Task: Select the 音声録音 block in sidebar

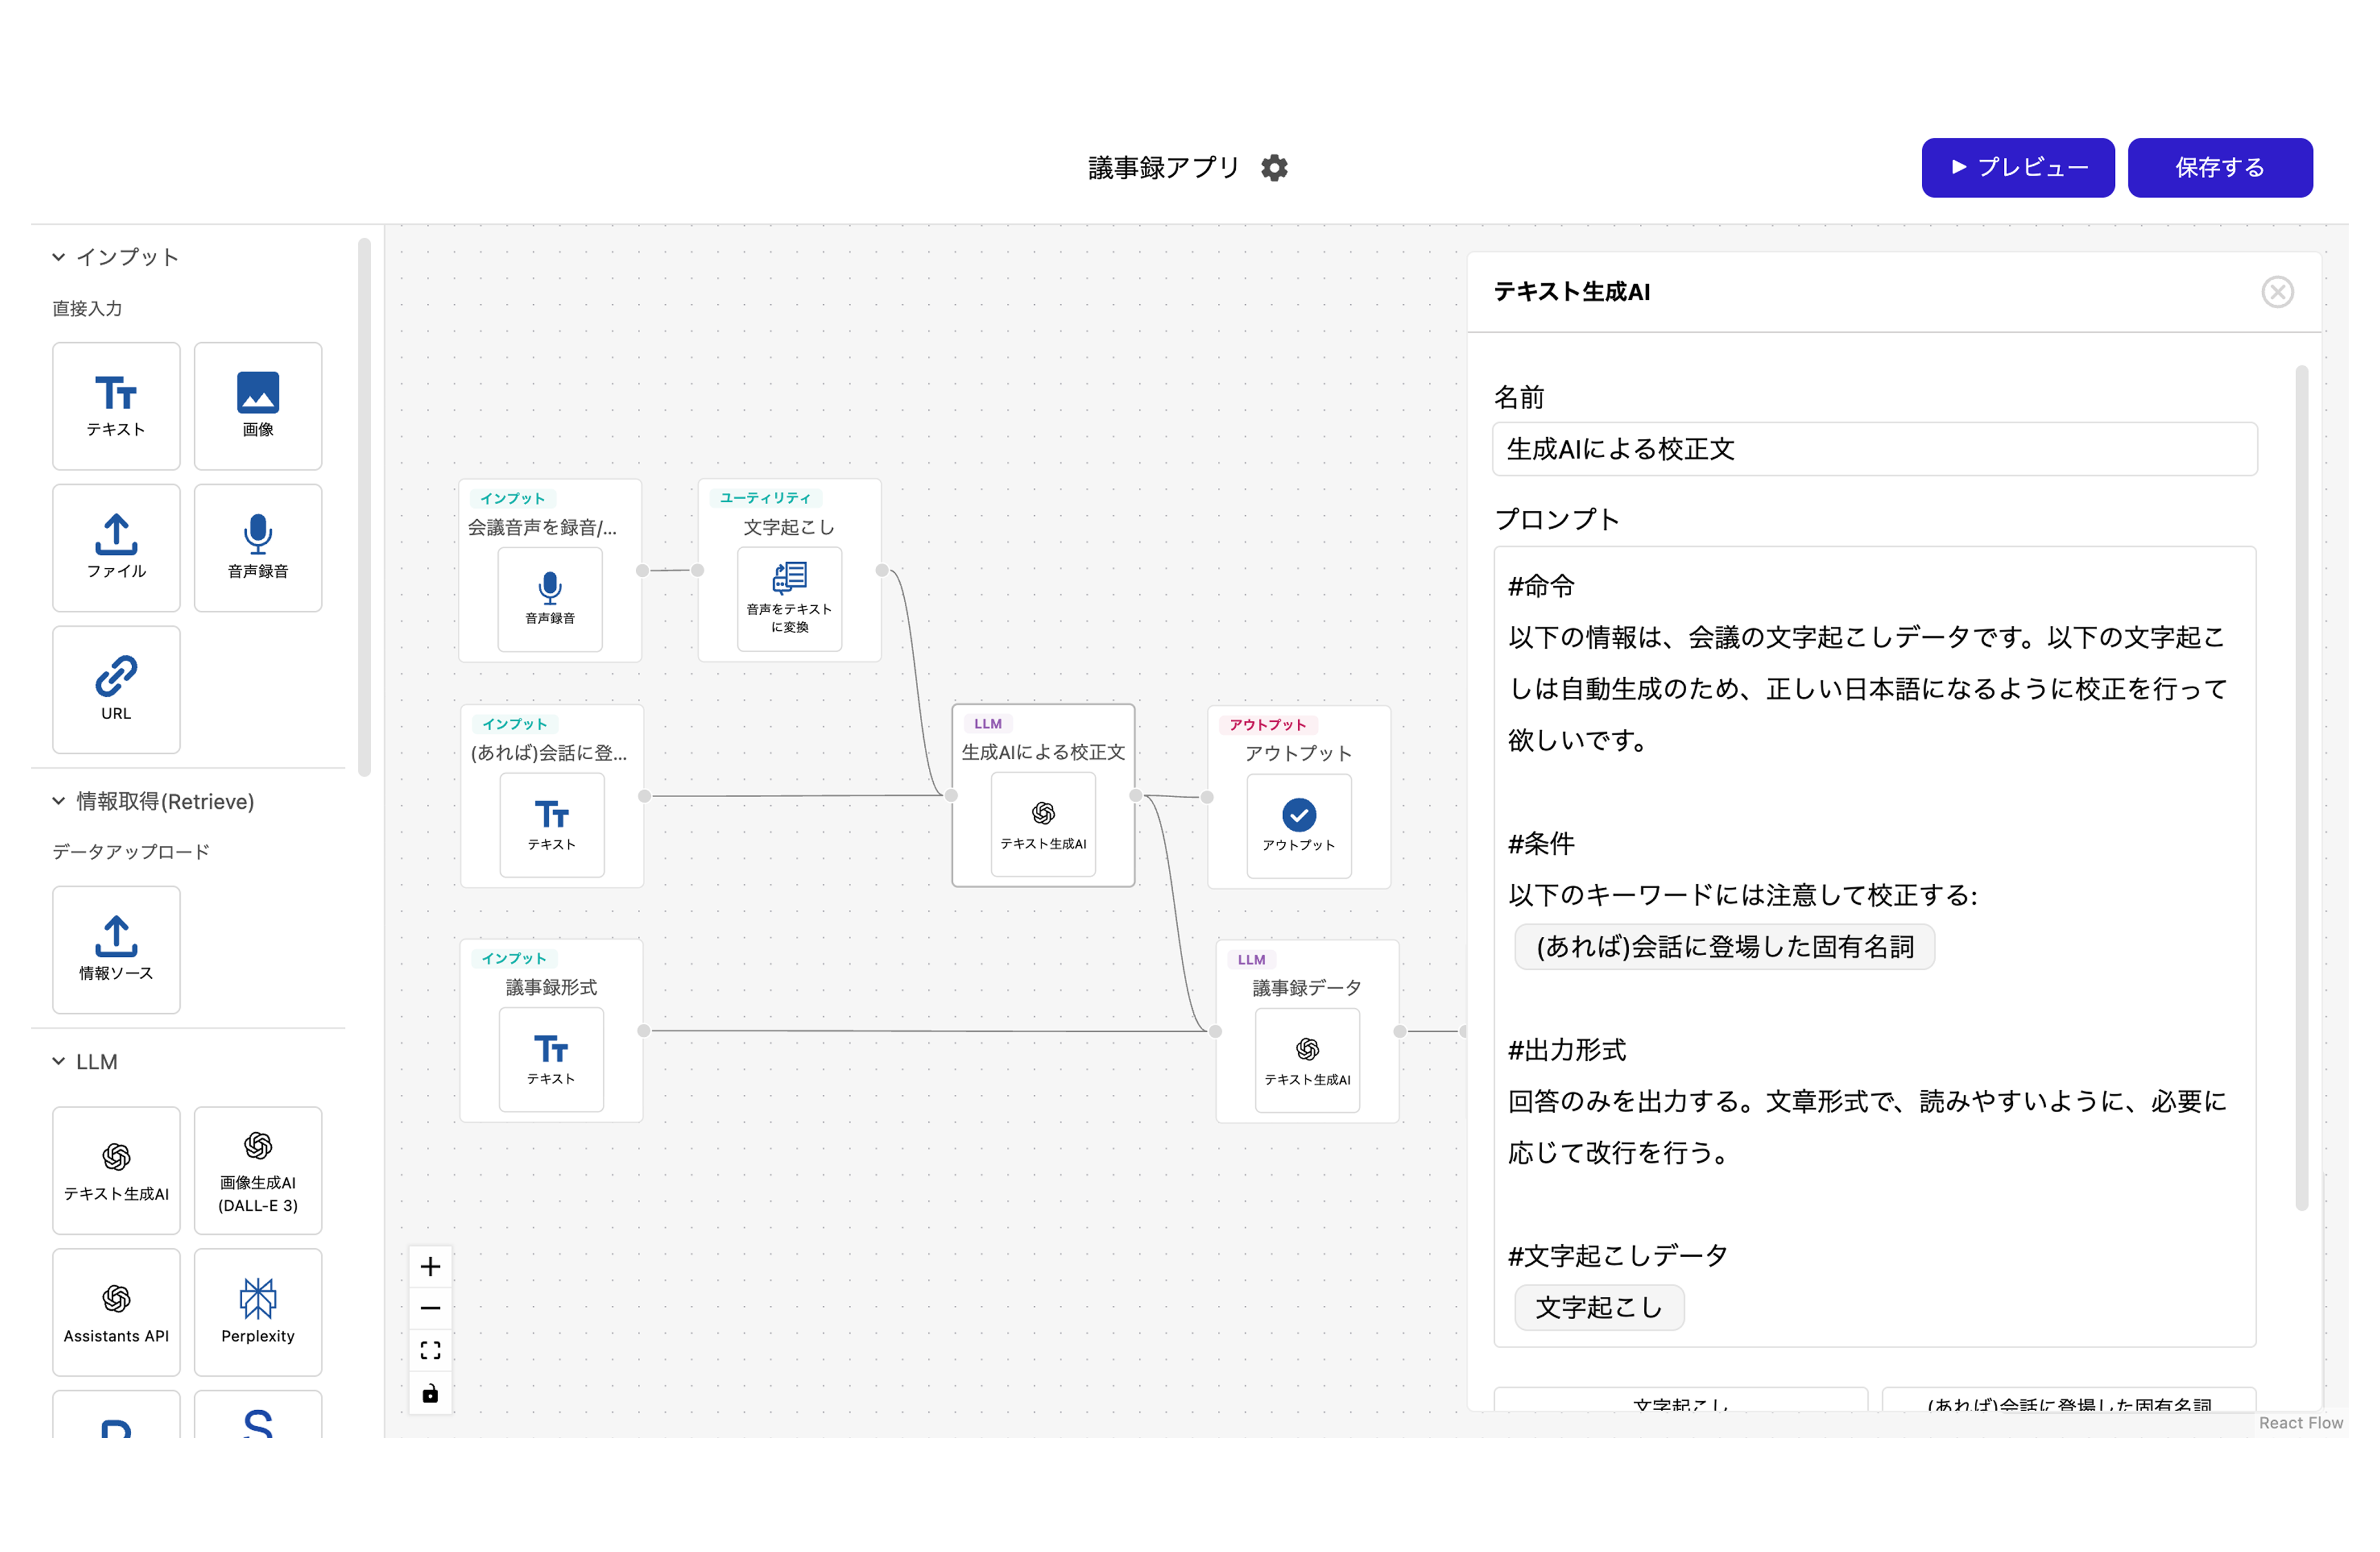Action: 258,548
